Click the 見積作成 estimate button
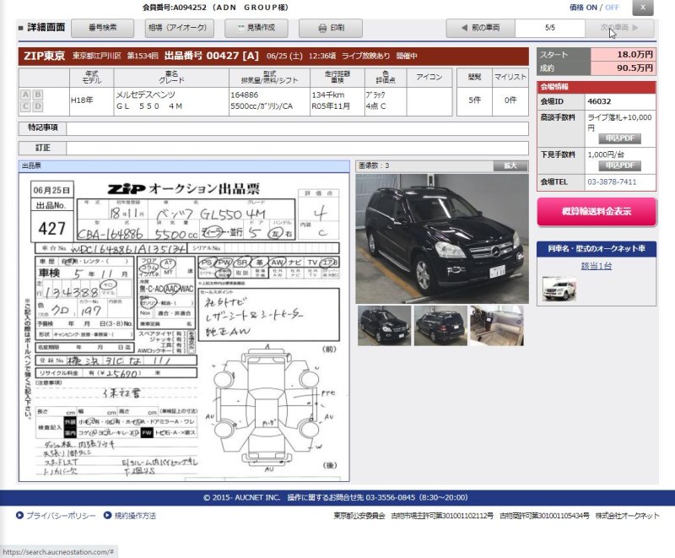 (x=256, y=28)
